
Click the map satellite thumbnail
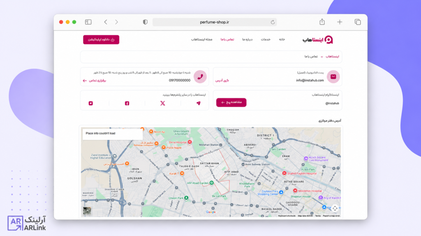87,211
